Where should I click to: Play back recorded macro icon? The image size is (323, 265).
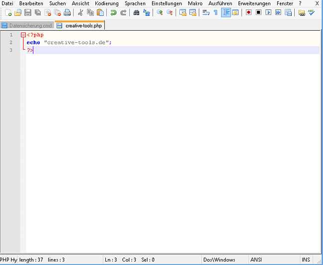[268, 12]
